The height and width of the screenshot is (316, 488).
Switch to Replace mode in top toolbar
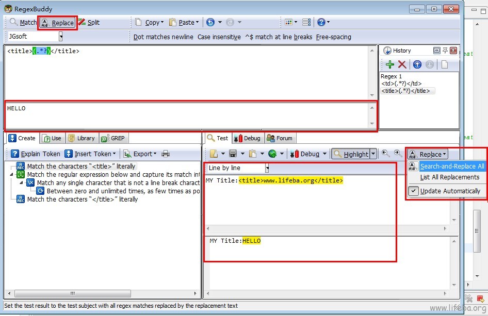point(58,23)
